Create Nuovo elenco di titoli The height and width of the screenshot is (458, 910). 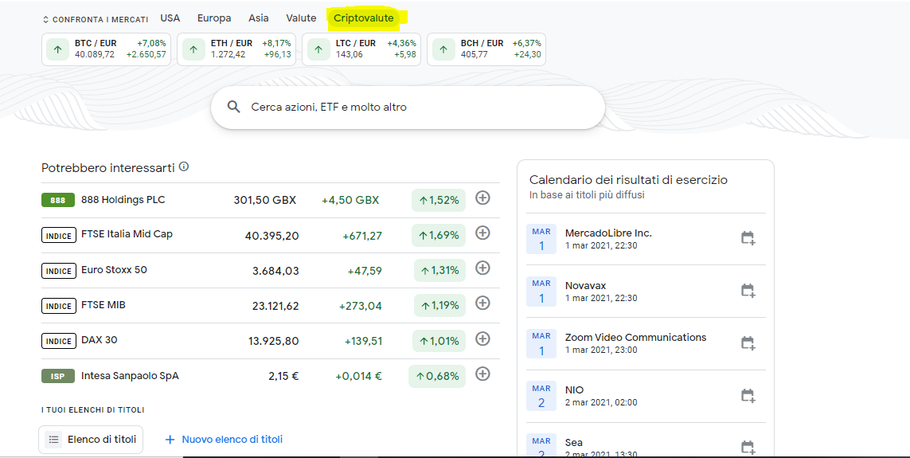click(224, 440)
